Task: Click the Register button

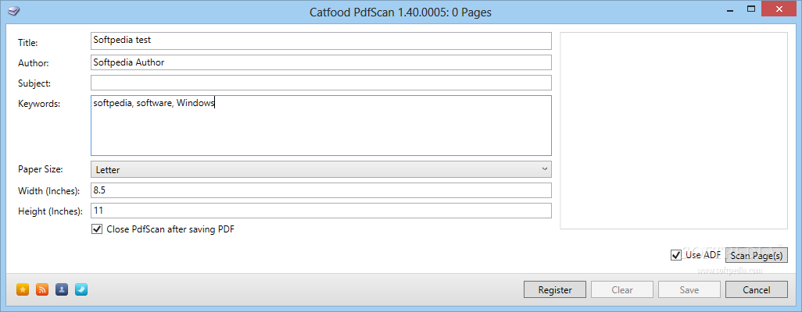Action: point(555,289)
